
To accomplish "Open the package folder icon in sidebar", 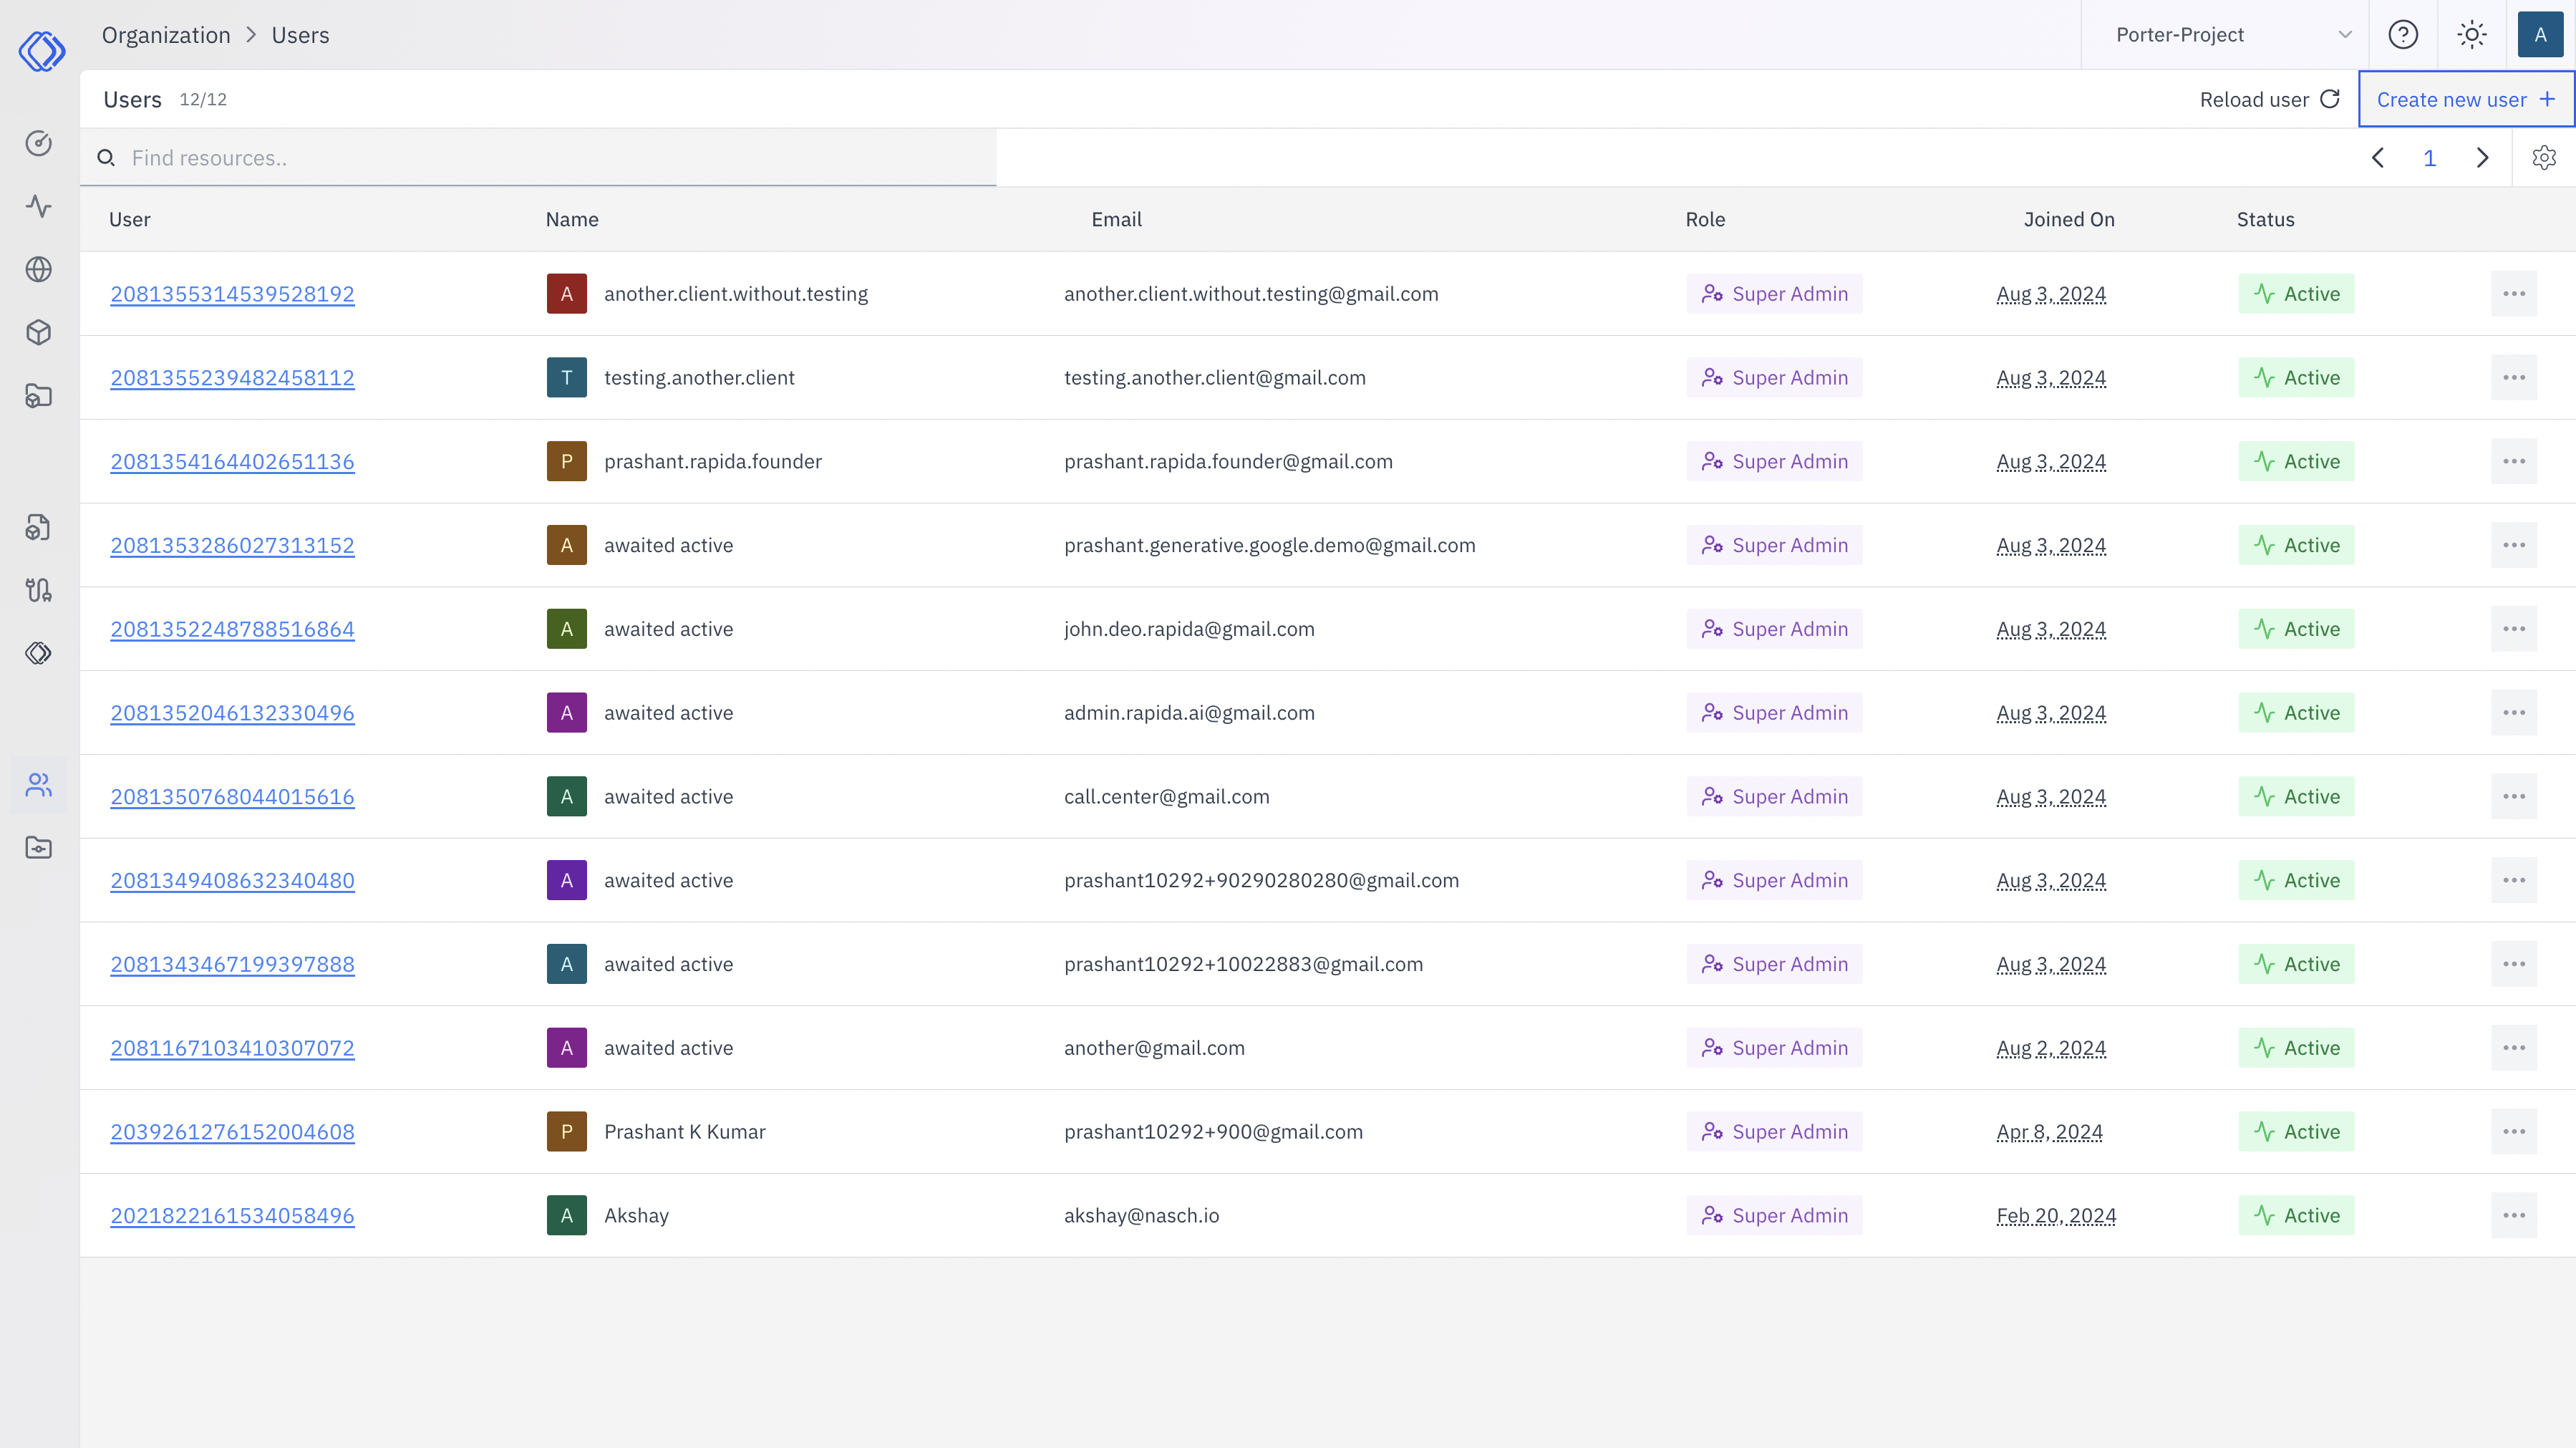I will tap(38, 396).
